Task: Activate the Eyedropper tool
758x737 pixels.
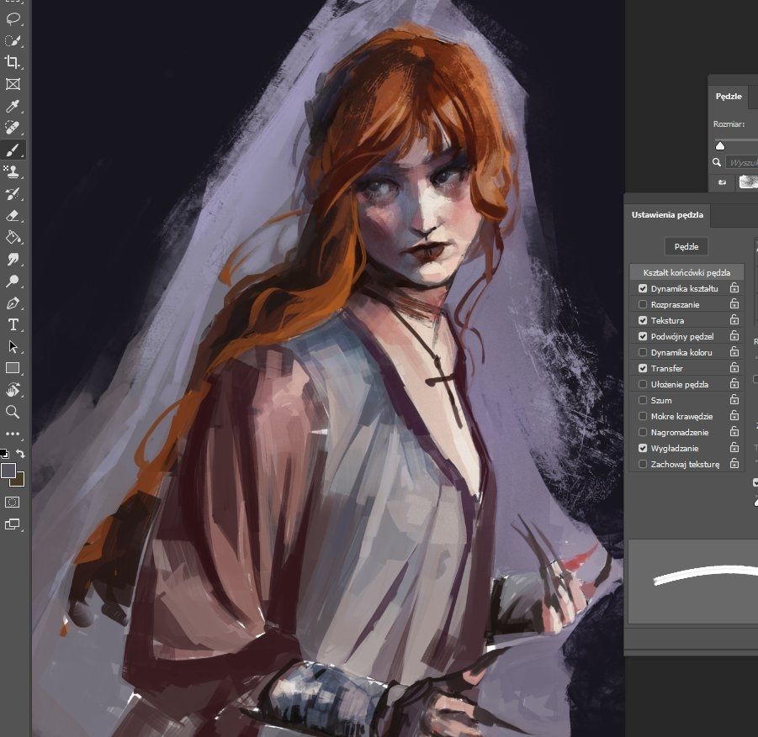Action: point(13,106)
